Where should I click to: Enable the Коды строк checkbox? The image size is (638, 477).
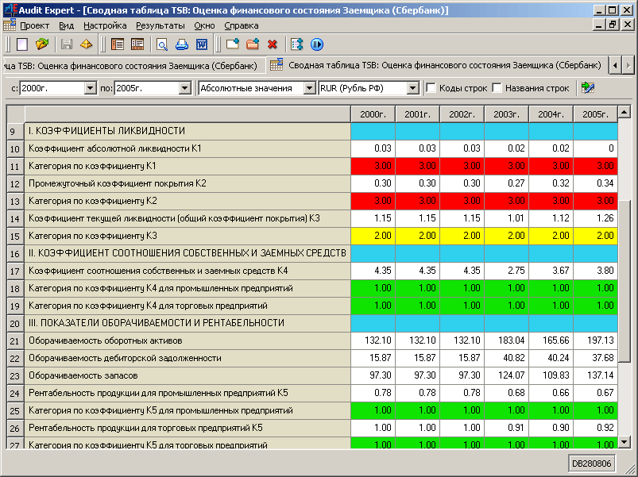pyautogui.click(x=431, y=88)
